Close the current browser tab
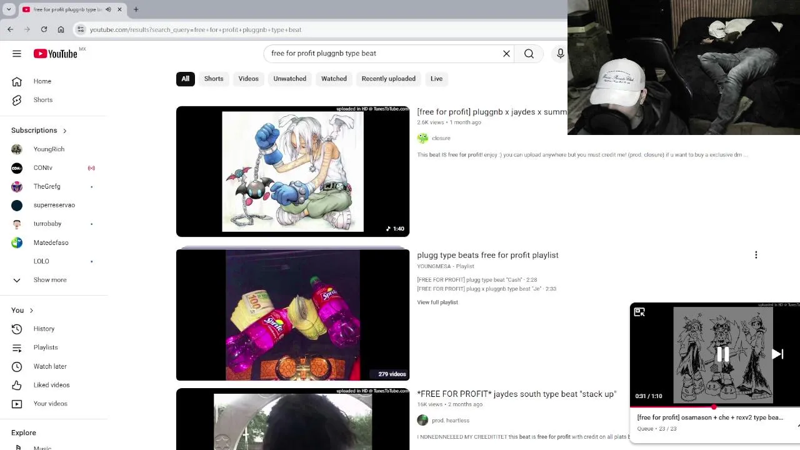800x450 pixels. pyautogui.click(x=119, y=9)
